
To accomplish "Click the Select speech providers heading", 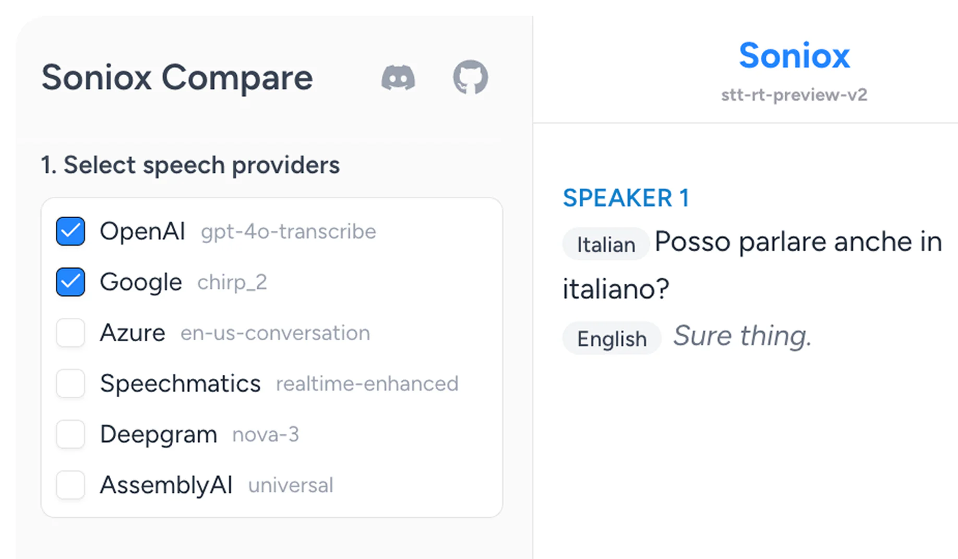I will point(191,165).
